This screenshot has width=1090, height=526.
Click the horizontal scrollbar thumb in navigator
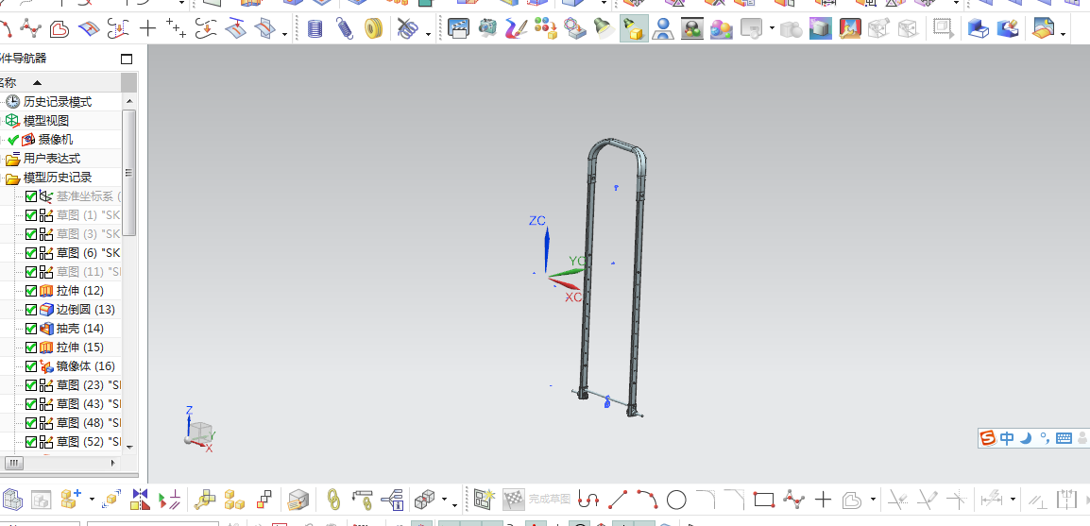pyautogui.click(x=13, y=462)
